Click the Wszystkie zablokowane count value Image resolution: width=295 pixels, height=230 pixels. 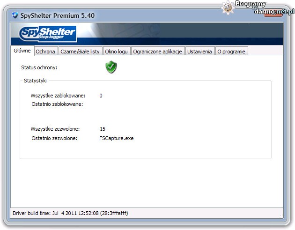tap(101, 96)
